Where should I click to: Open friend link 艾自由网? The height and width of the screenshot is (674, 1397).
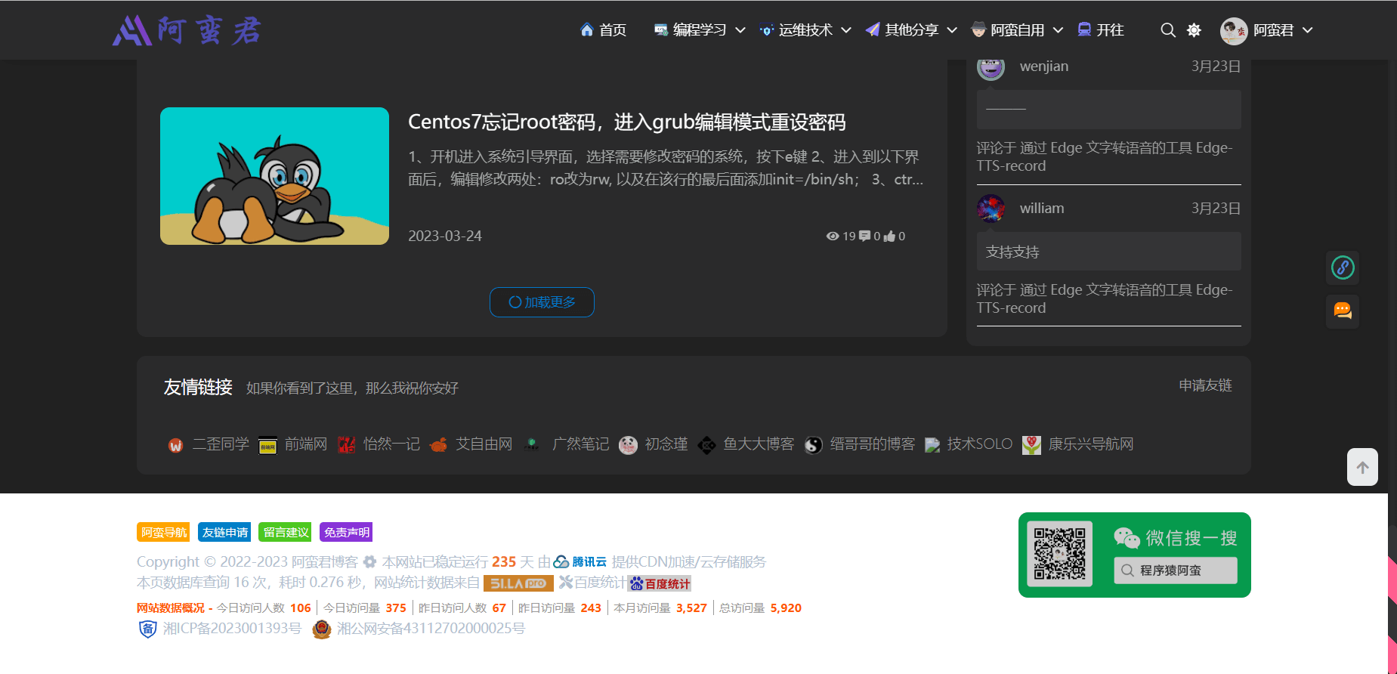point(484,444)
